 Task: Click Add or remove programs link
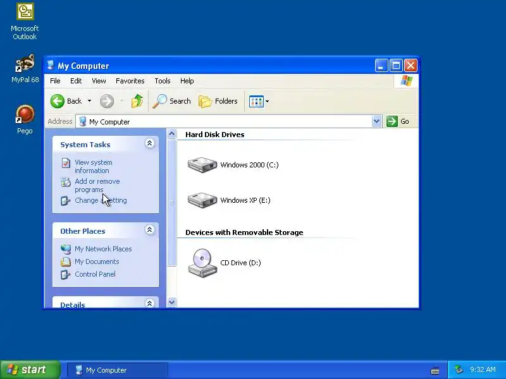click(x=97, y=185)
